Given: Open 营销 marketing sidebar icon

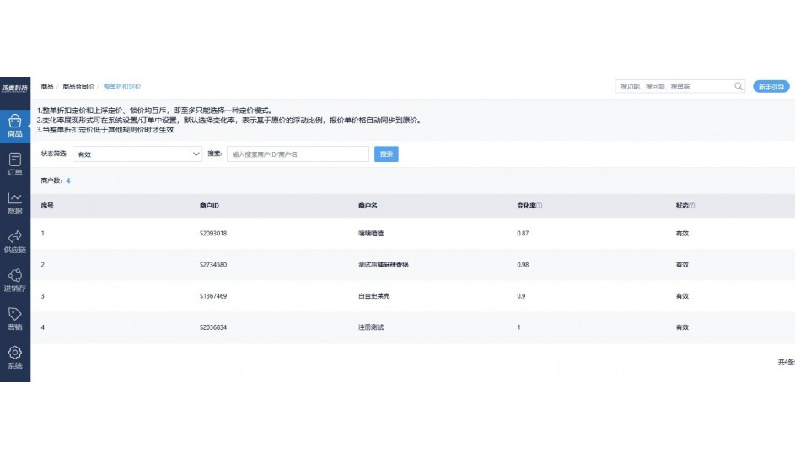Looking at the screenshot, I should (x=14, y=319).
